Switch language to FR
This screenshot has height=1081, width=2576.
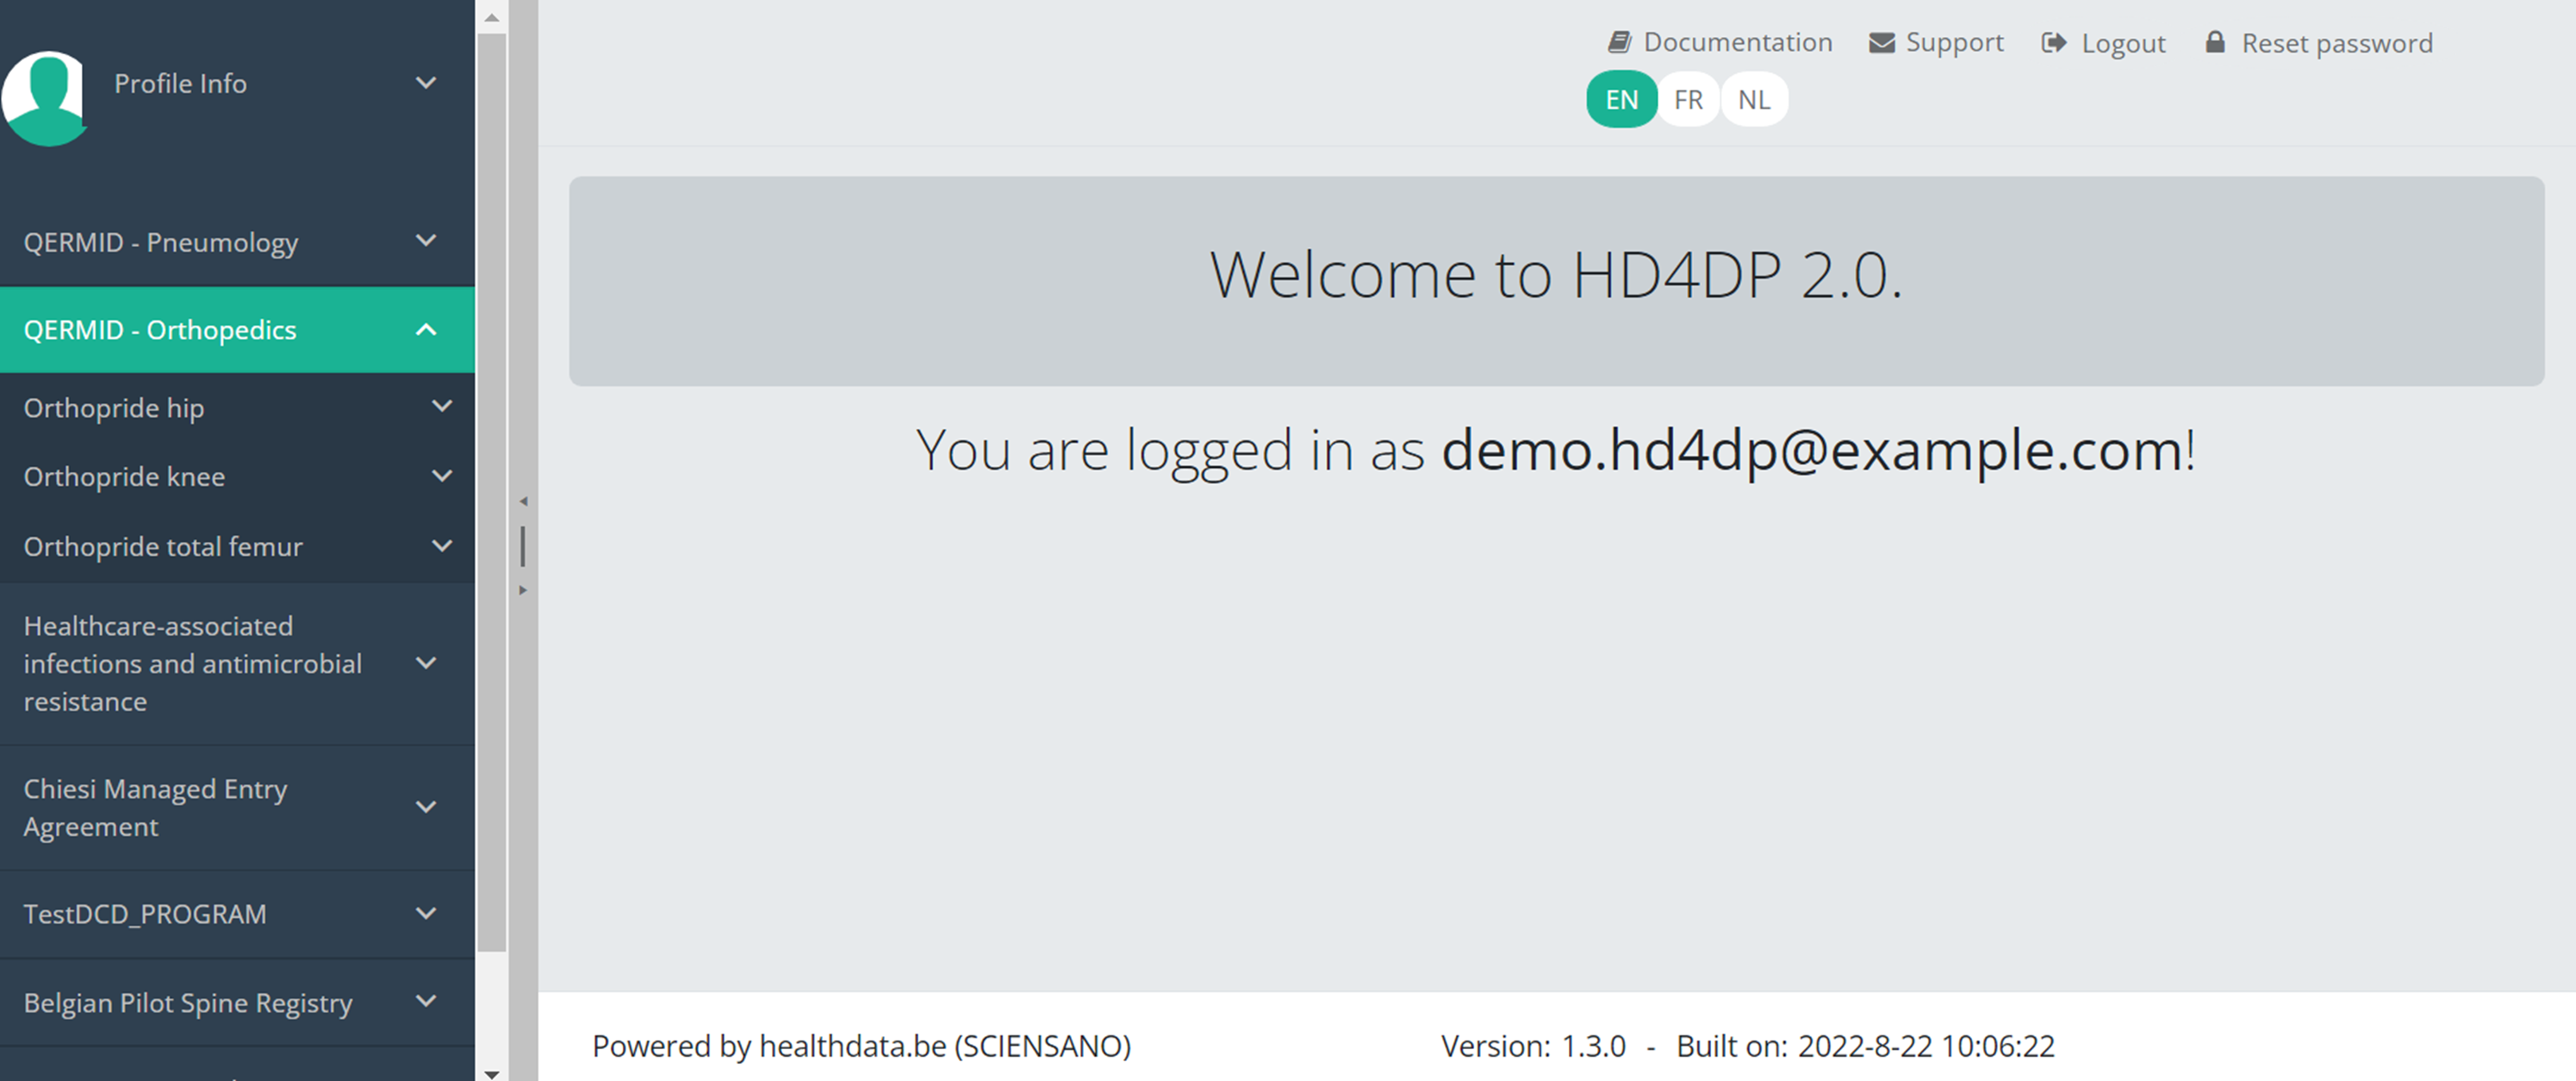click(1688, 100)
